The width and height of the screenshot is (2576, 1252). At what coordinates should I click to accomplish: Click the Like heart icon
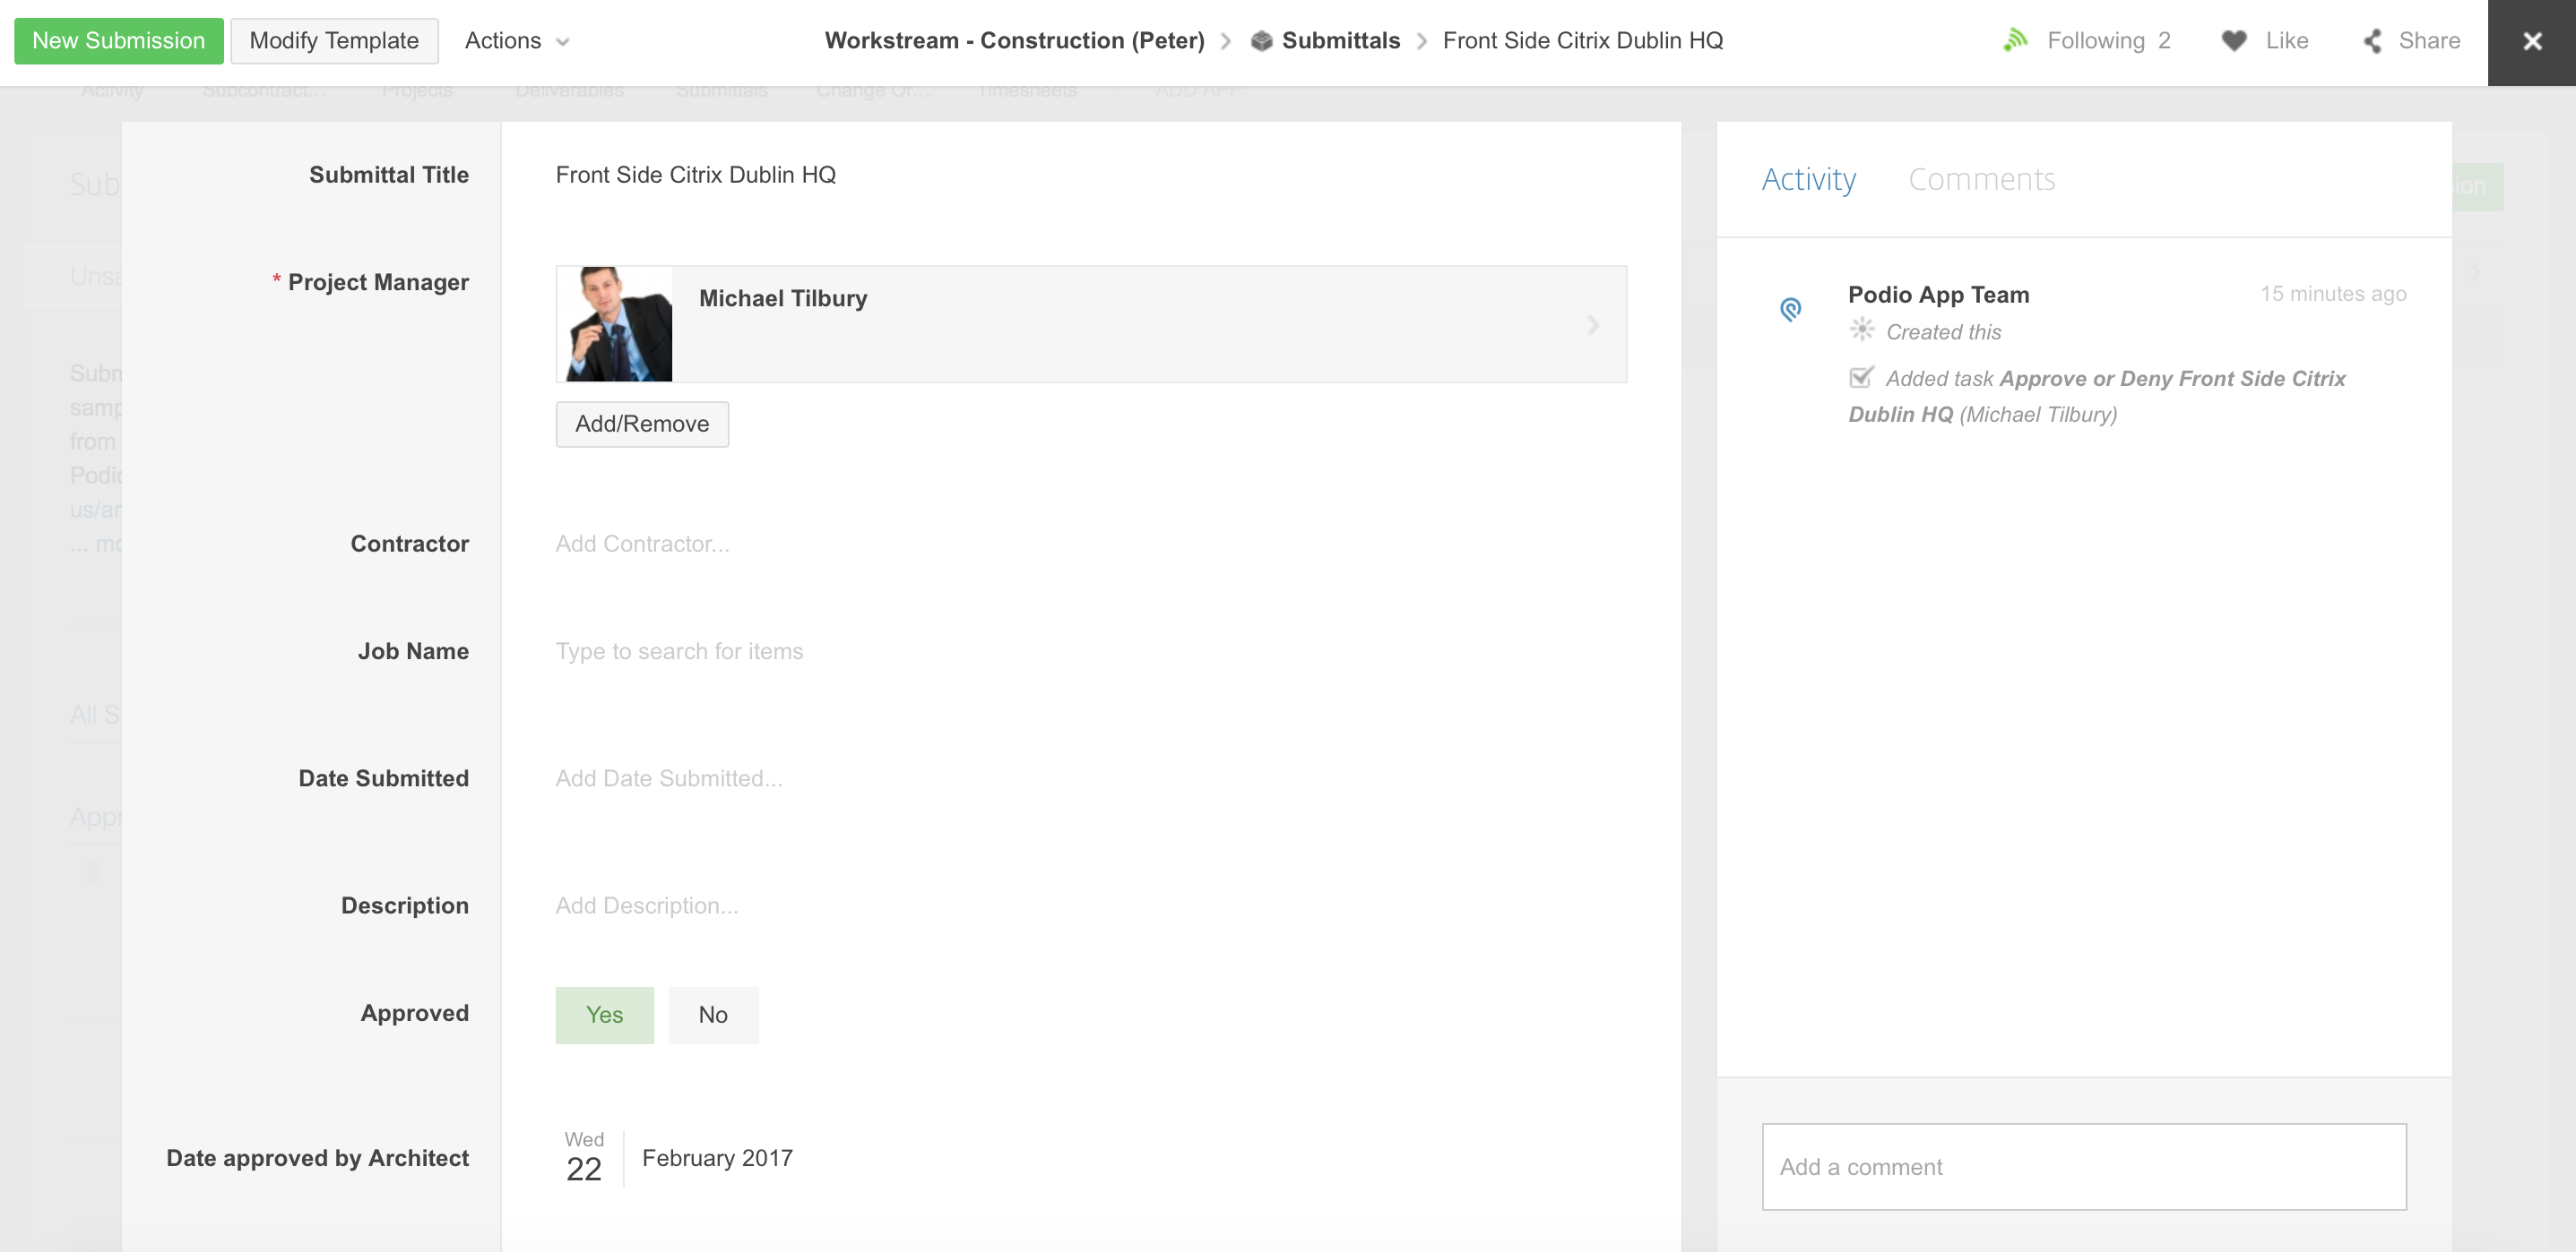click(x=2234, y=41)
